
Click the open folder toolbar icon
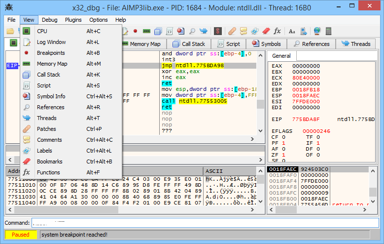tap(10, 31)
